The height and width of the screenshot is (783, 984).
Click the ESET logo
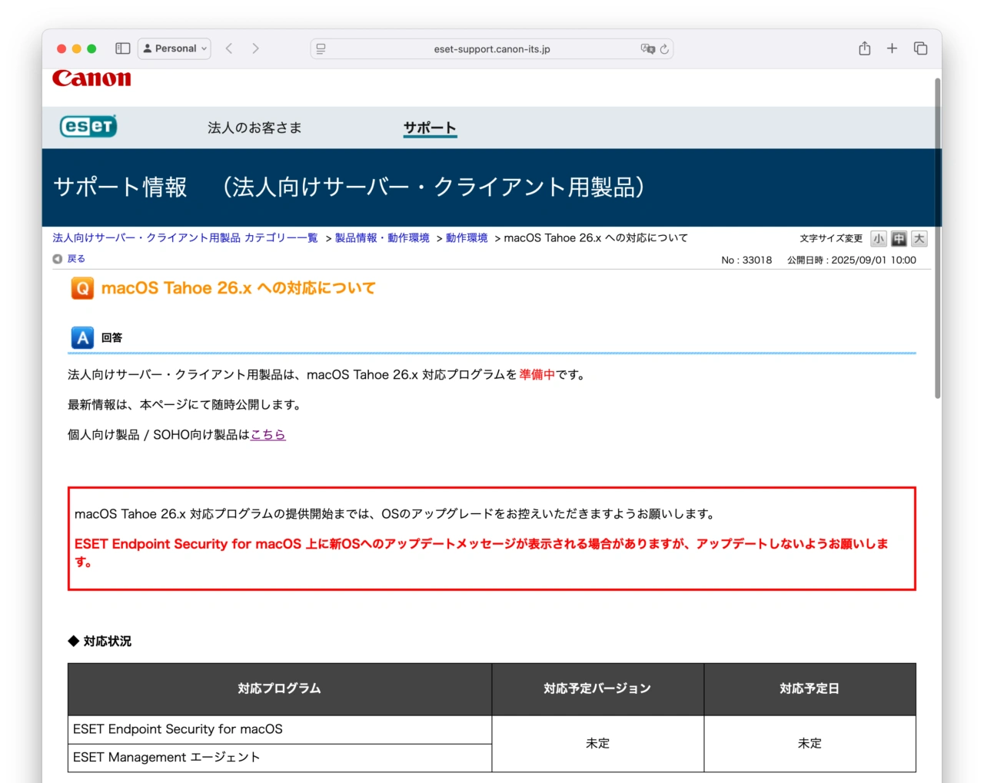click(88, 127)
